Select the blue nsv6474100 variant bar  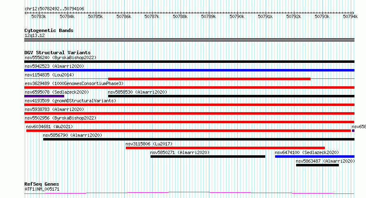pyautogui.click(x=315, y=157)
